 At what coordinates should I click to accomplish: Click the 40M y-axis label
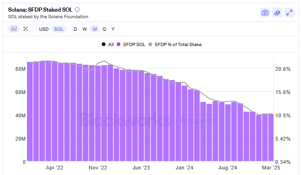tap(21, 115)
